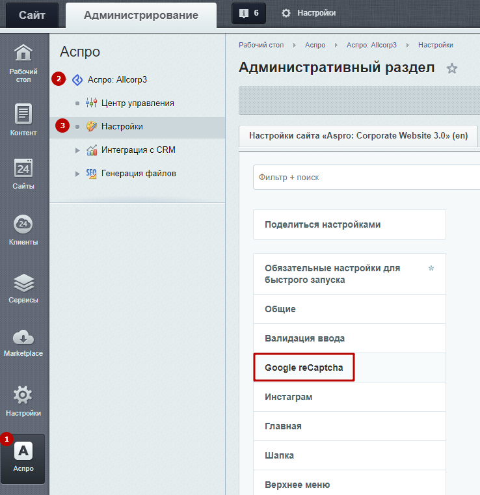Click the Центр управления sliders icon
480x495 pixels.
pyautogui.click(x=92, y=103)
